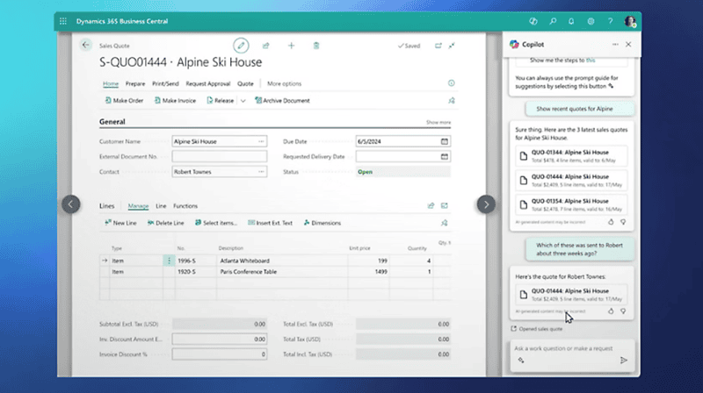Screen dimensions: 703x393
Task: Open QUO-01354 Alpine Ski House quote card
Action: (x=571, y=204)
